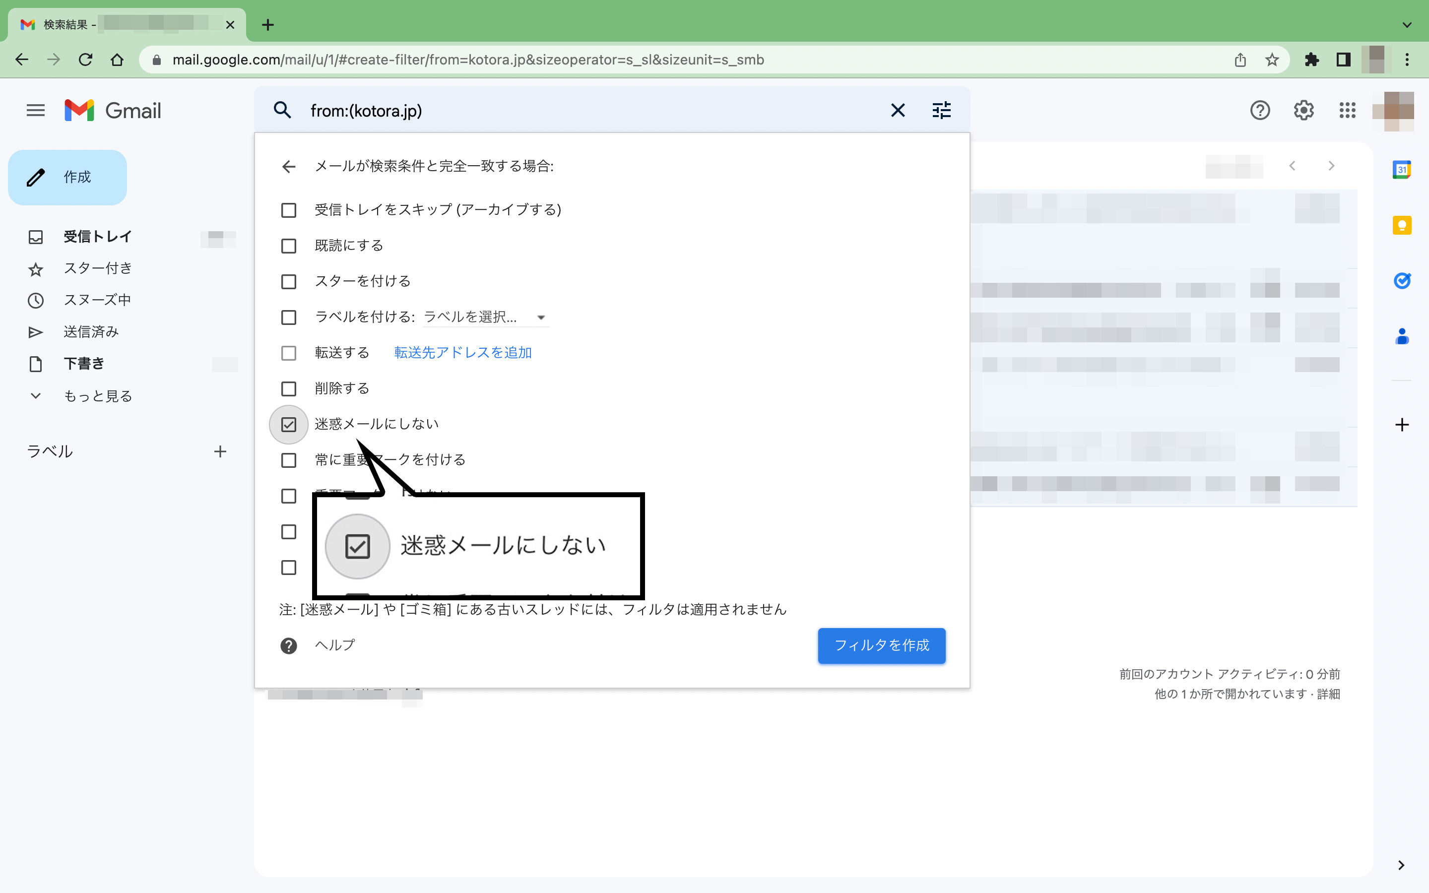1429x893 pixels.
Task: Enable 受信トレイをスキップ checkbox
Action: point(289,210)
